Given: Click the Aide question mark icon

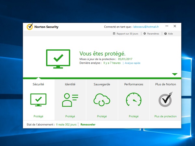Looking at the screenshot, I should (x=165, y=34).
